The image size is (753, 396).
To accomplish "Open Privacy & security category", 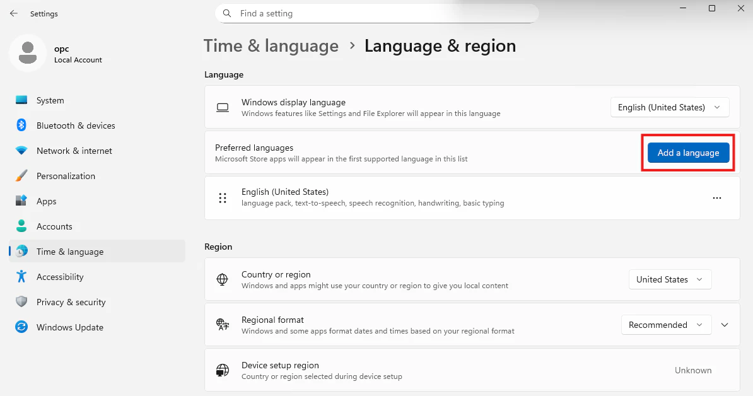I will point(97,302).
